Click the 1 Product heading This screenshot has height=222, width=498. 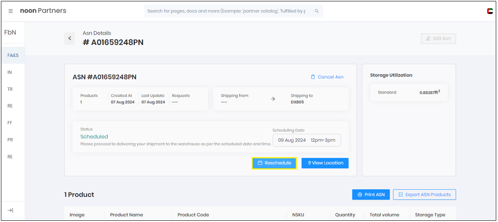79,194
